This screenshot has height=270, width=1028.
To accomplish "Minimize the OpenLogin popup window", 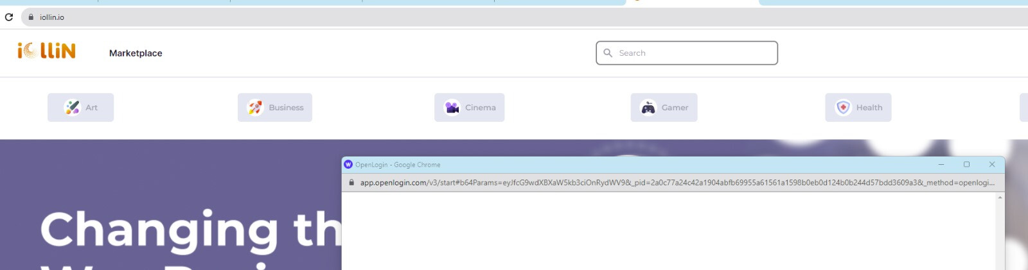I will tap(941, 165).
